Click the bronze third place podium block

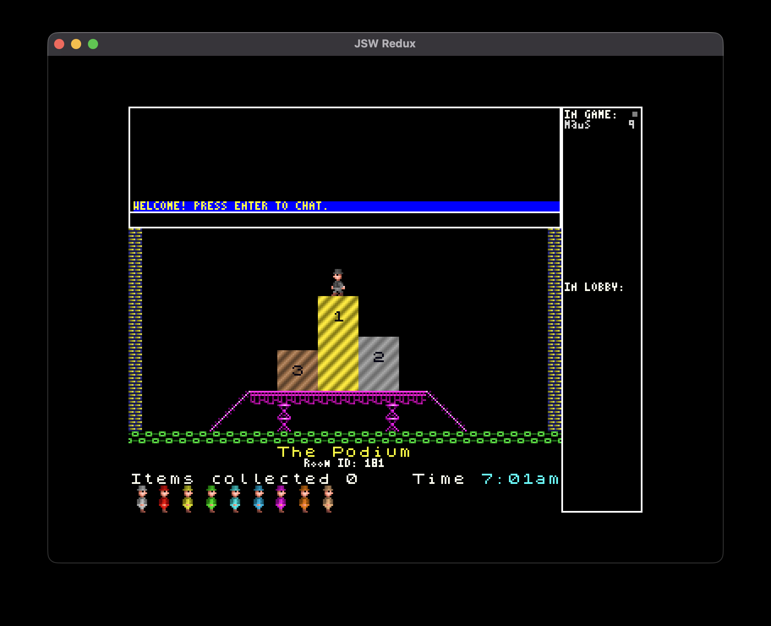tap(297, 371)
